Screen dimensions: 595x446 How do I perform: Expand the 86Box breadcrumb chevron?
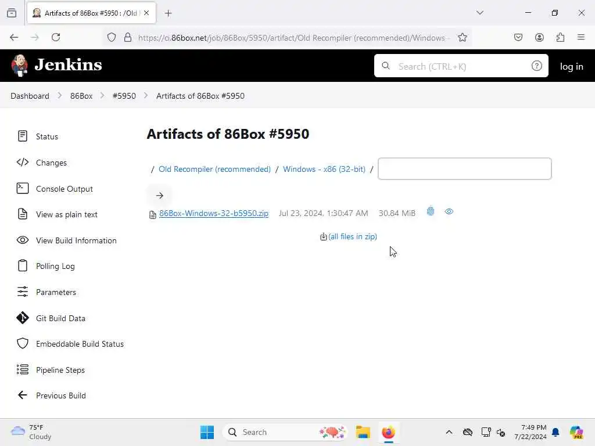click(x=102, y=96)
